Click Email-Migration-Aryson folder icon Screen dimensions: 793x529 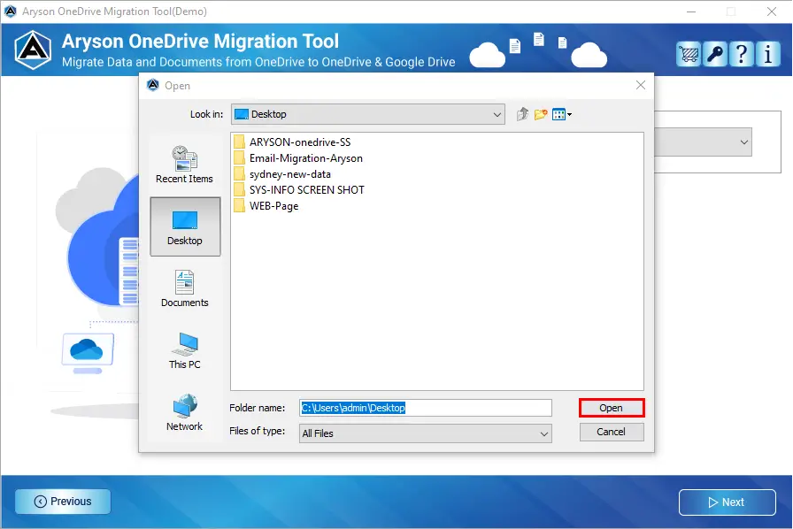point(240,158)
